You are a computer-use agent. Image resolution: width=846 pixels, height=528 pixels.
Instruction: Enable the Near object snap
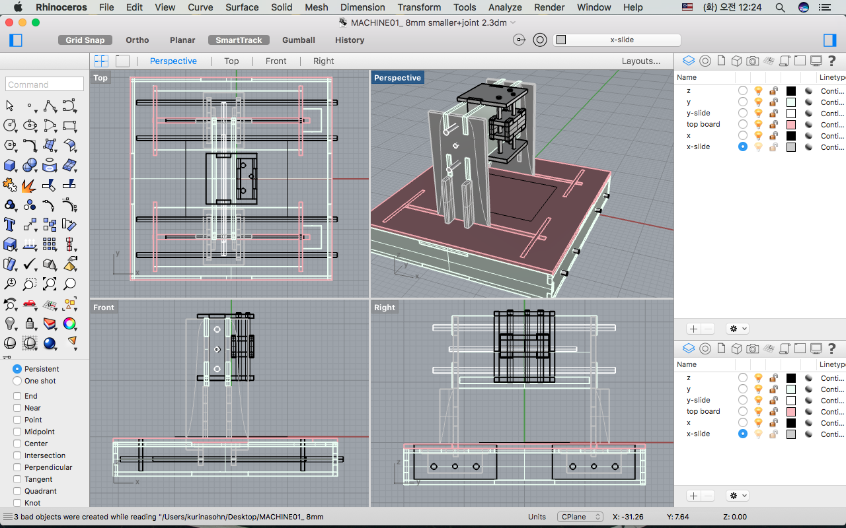(x=17, y=408)
